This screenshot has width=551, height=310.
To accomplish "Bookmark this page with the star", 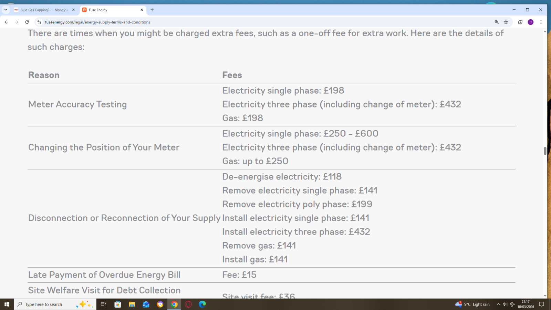I will [x=506, y=22].
